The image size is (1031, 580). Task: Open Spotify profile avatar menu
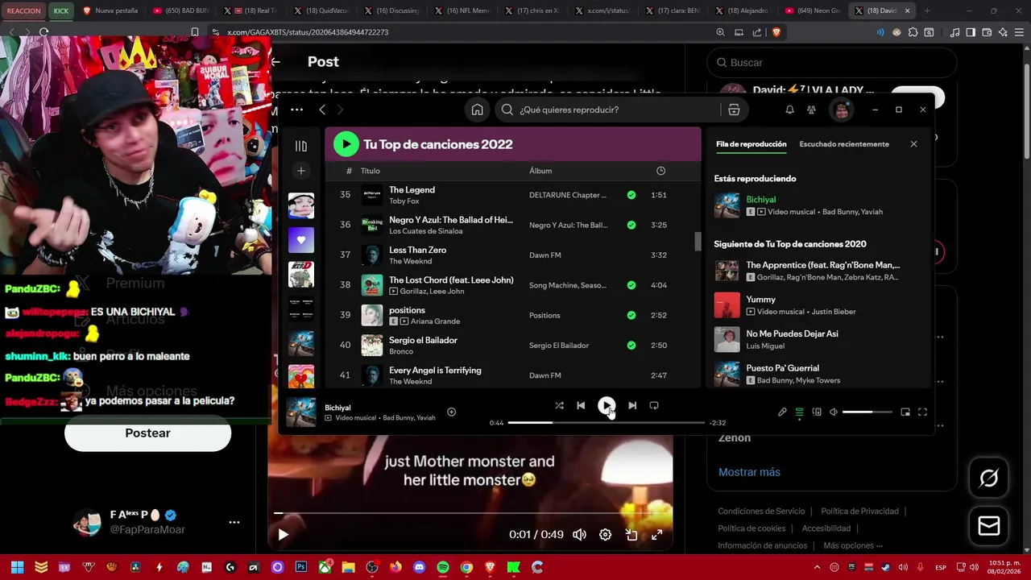[842, 110]
